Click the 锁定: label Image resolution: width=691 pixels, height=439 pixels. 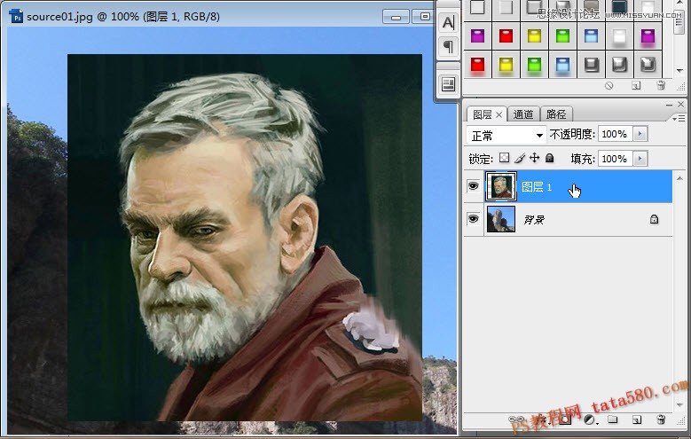[481, 159]
